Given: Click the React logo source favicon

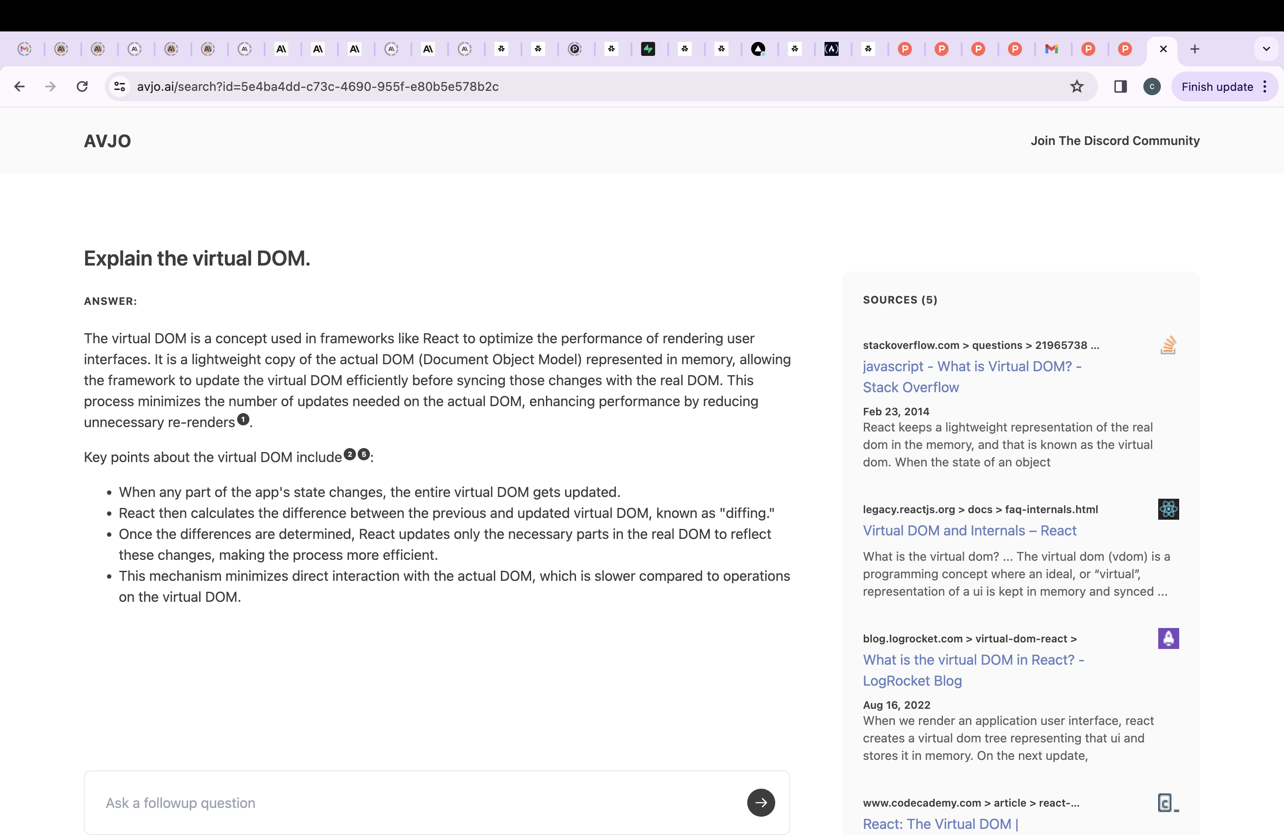Looking at the screenshot, I should point(1168,509).
